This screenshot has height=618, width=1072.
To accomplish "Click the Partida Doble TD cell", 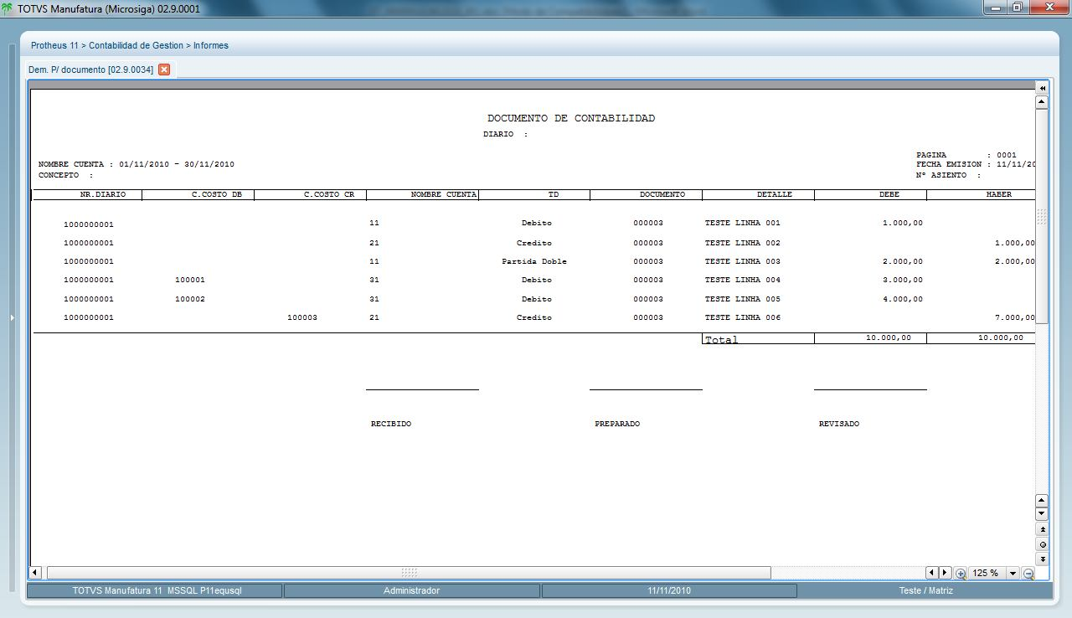I will [534, 261].
